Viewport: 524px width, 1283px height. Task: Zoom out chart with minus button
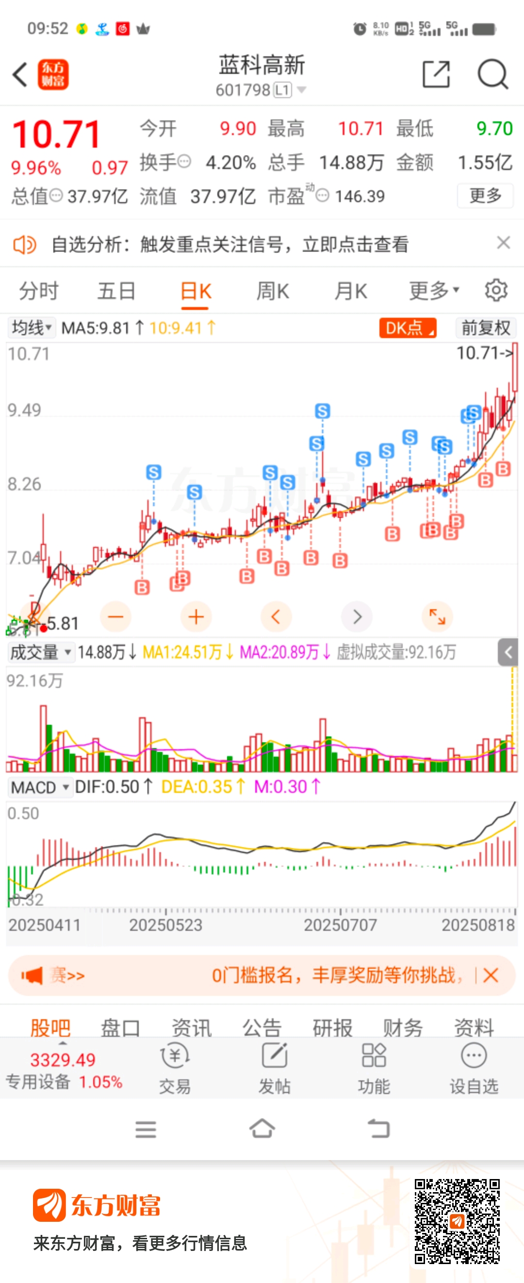tap(115, 616)
